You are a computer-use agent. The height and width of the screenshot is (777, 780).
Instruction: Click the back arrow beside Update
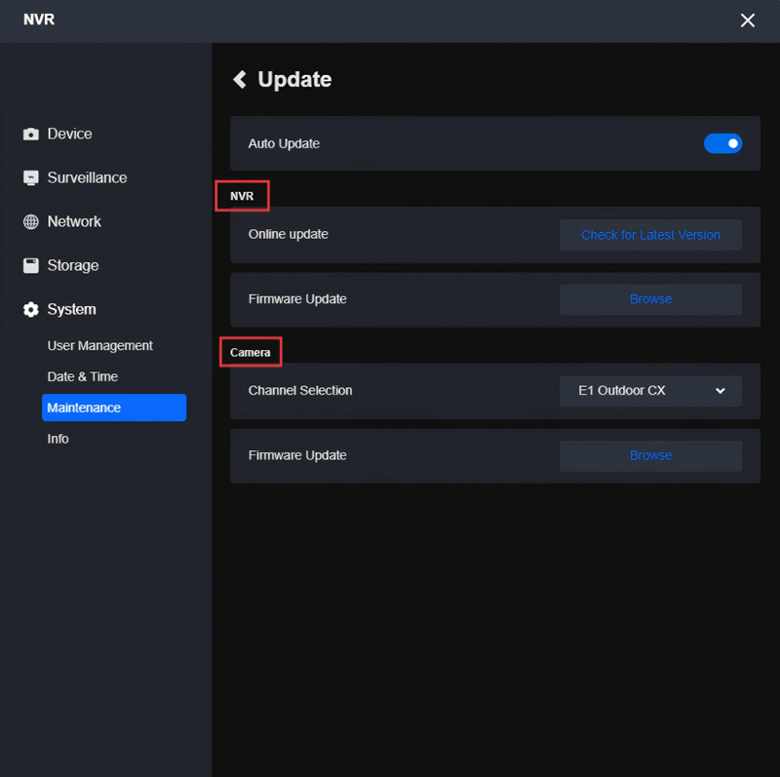240,80
